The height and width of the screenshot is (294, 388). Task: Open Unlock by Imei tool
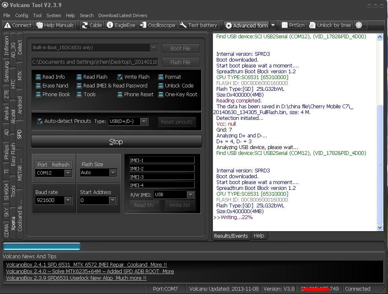coord(330,25)
